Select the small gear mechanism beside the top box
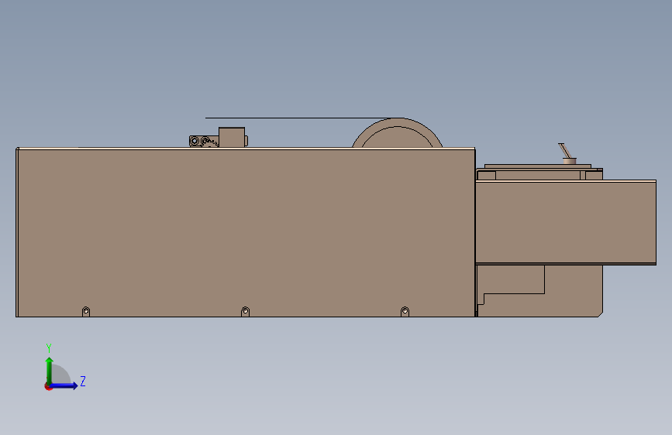Image resolution: width=672 pixels, height=435 pixels. point(204,142)
